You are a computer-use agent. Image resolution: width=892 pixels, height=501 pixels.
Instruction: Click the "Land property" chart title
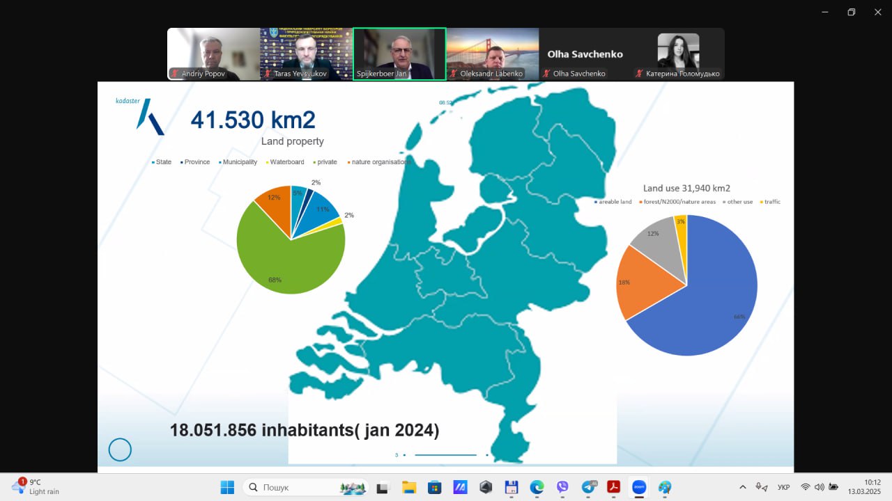point(293,141)
